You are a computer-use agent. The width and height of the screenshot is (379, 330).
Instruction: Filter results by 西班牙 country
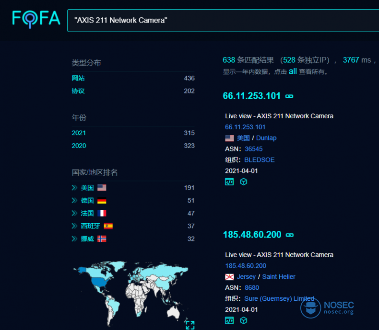click(x=90, y=226)
